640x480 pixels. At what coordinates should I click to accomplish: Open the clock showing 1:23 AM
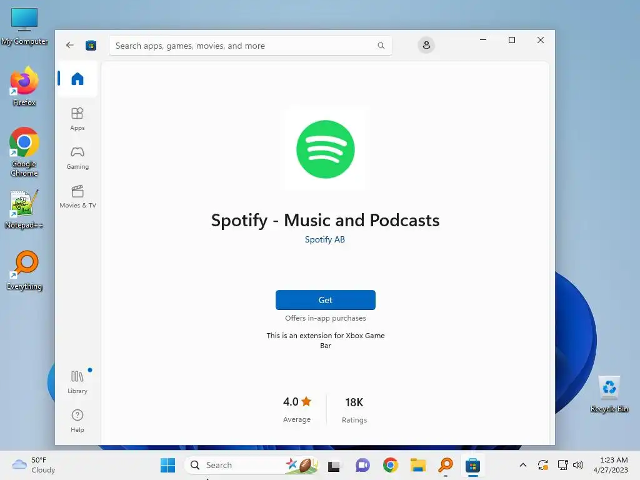(611, 465)
